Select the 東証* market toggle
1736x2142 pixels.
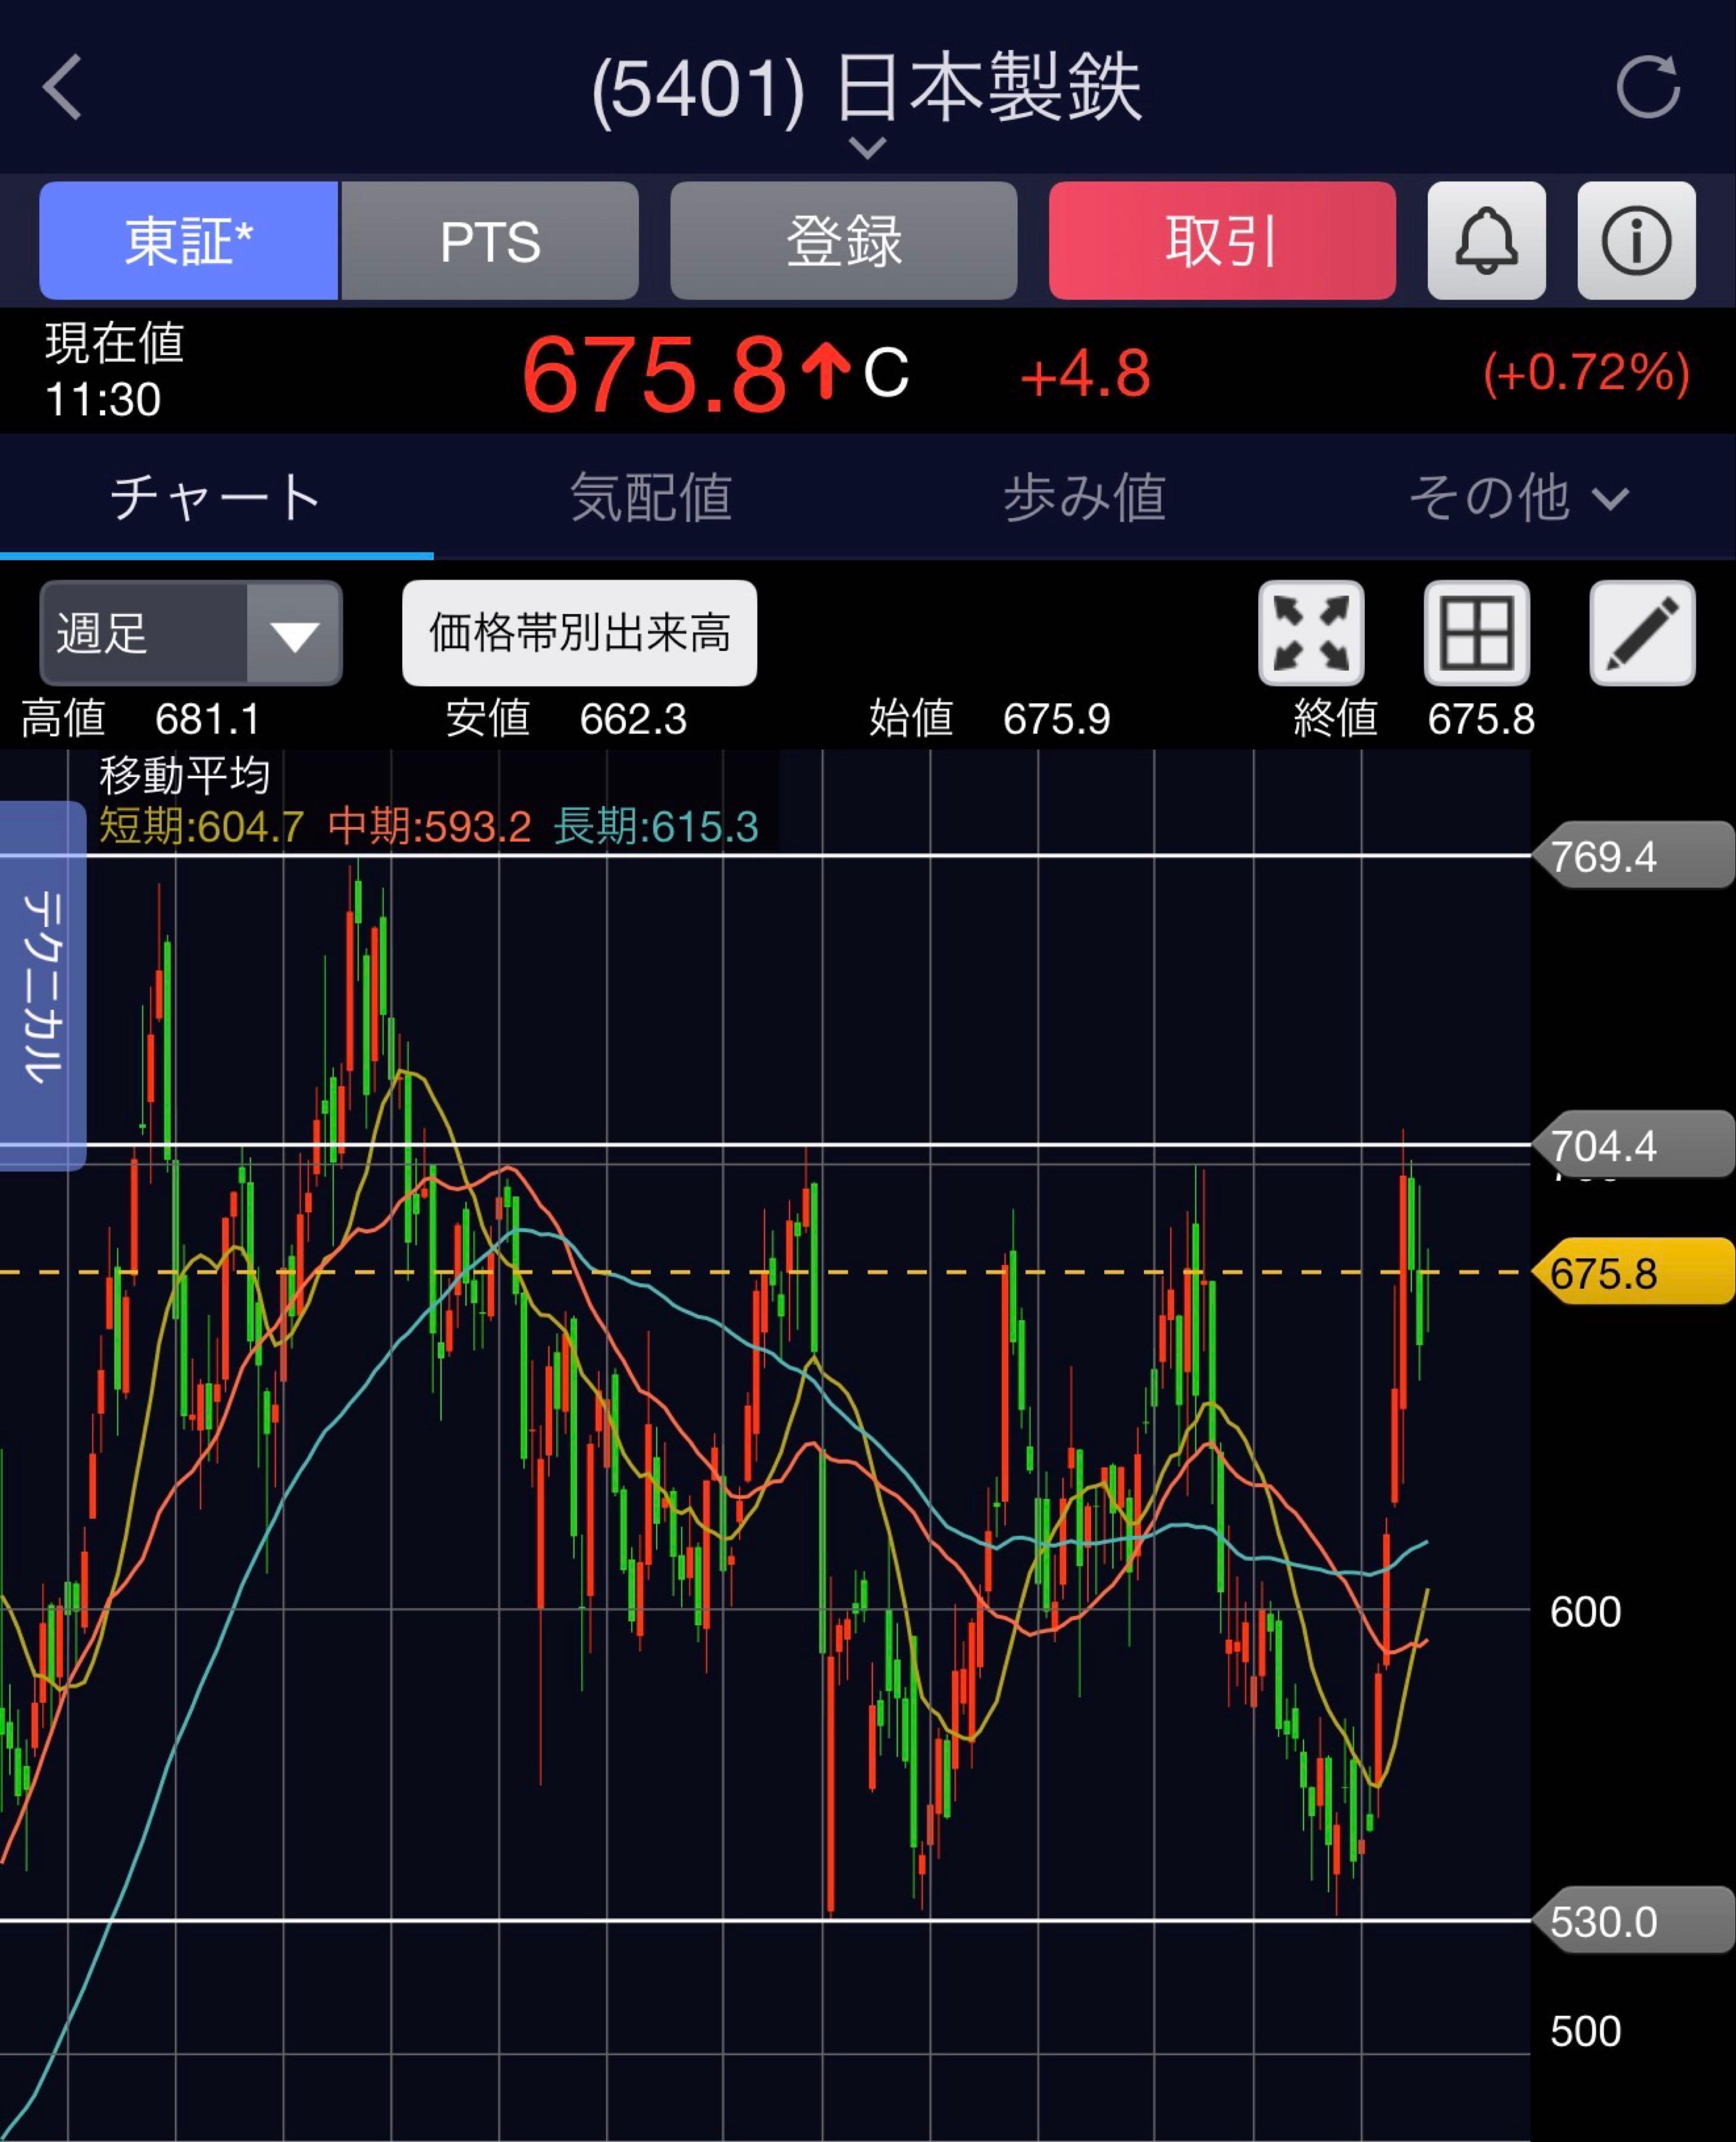(x=189, y=241)
